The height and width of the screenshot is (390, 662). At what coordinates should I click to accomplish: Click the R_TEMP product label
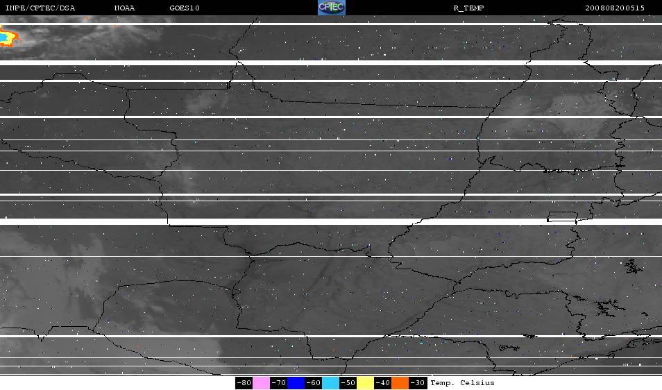click(x=468, y=8)
